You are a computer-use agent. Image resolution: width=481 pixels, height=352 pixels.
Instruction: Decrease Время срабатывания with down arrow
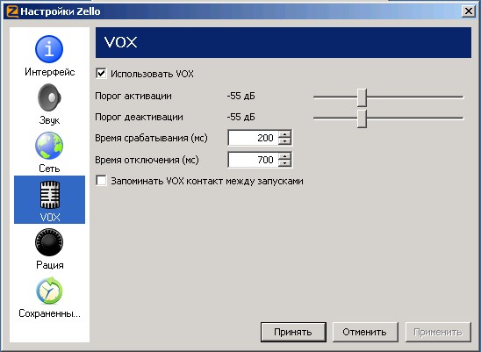[x=285, y=141]
